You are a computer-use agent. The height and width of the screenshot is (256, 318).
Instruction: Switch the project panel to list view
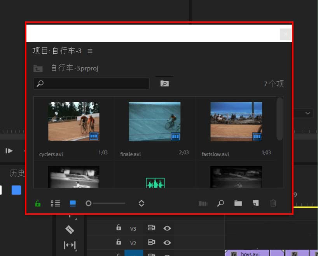pyautogui.click(x=55, y=203)
